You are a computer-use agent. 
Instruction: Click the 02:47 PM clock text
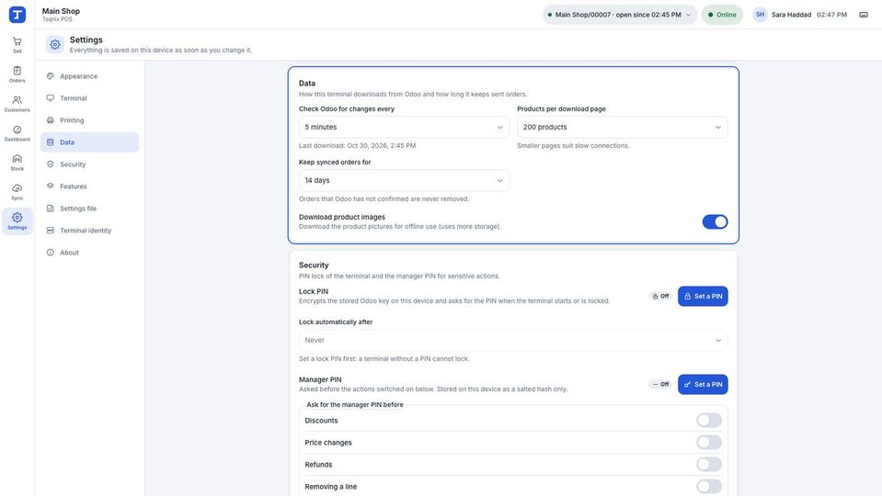click(x=831, y=15)
